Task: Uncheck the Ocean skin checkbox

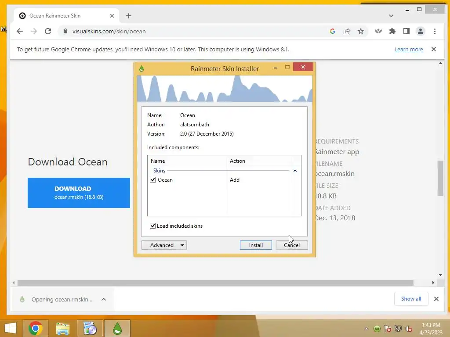Action: [x=152, y=179]
